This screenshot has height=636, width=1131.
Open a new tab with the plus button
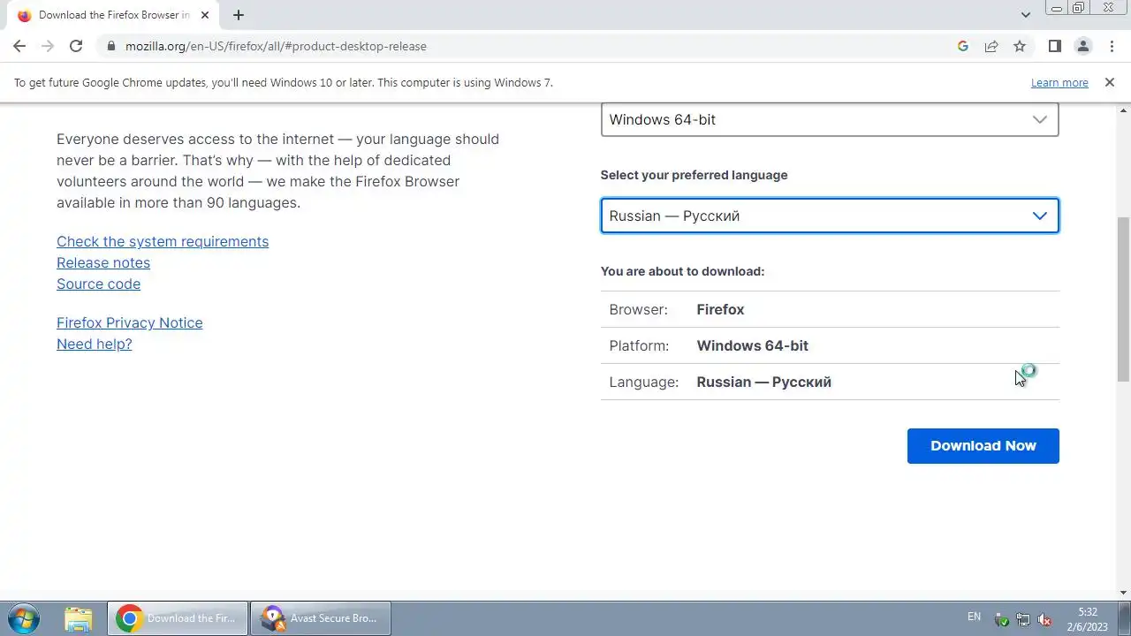238,15
